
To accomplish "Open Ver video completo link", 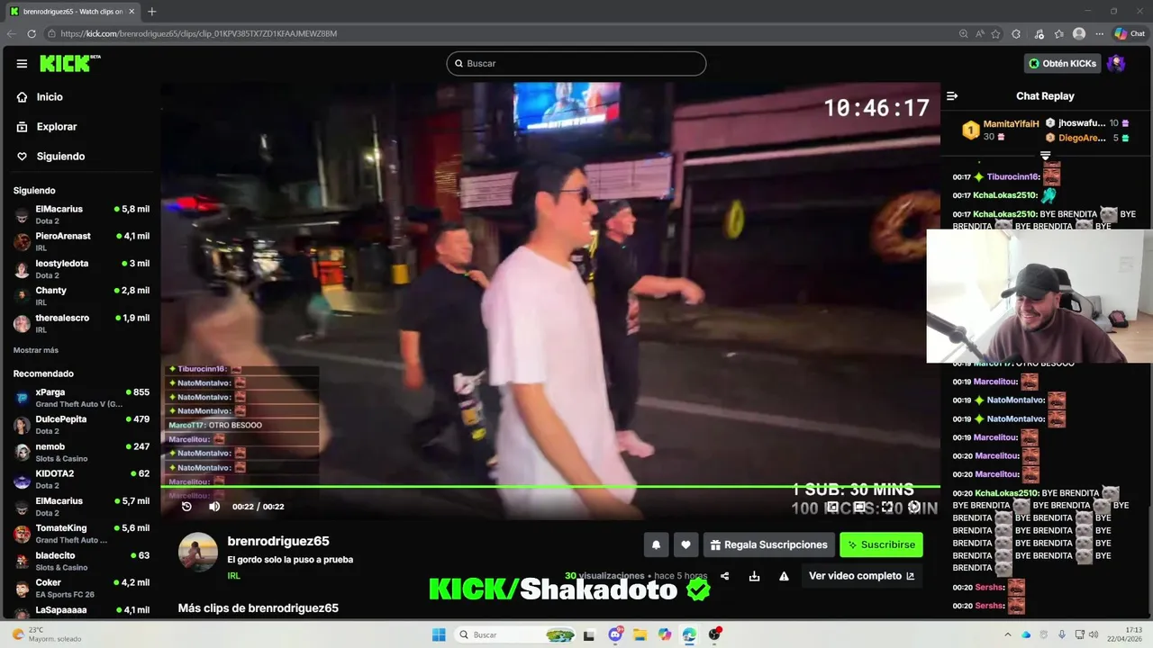I will (x=861, y=576).
